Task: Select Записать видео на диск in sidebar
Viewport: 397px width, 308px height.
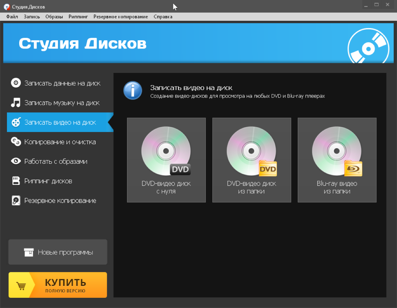Action: point(60,122)
